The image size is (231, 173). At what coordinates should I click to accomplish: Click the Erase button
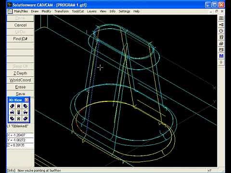[x=20, y=87]
